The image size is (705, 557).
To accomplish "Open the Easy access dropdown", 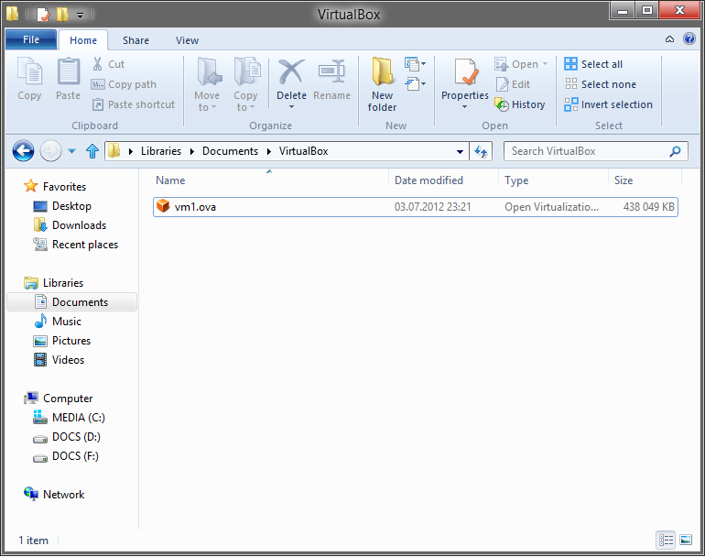I will pyautogui.click(x=415, y=83).
